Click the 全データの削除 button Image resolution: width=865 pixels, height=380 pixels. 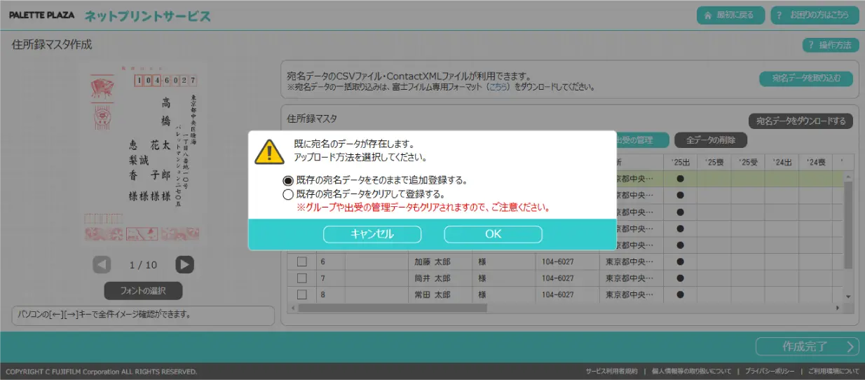click(711, 140)
